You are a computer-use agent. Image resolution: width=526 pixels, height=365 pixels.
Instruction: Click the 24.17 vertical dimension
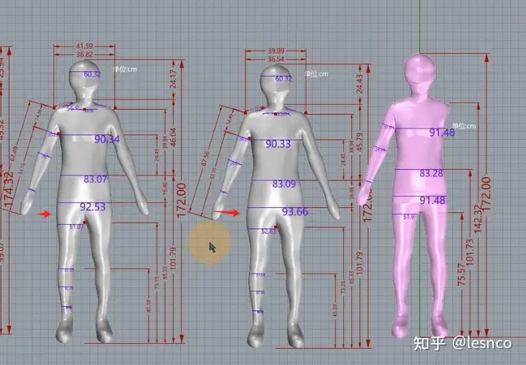[x=173, y=79]
